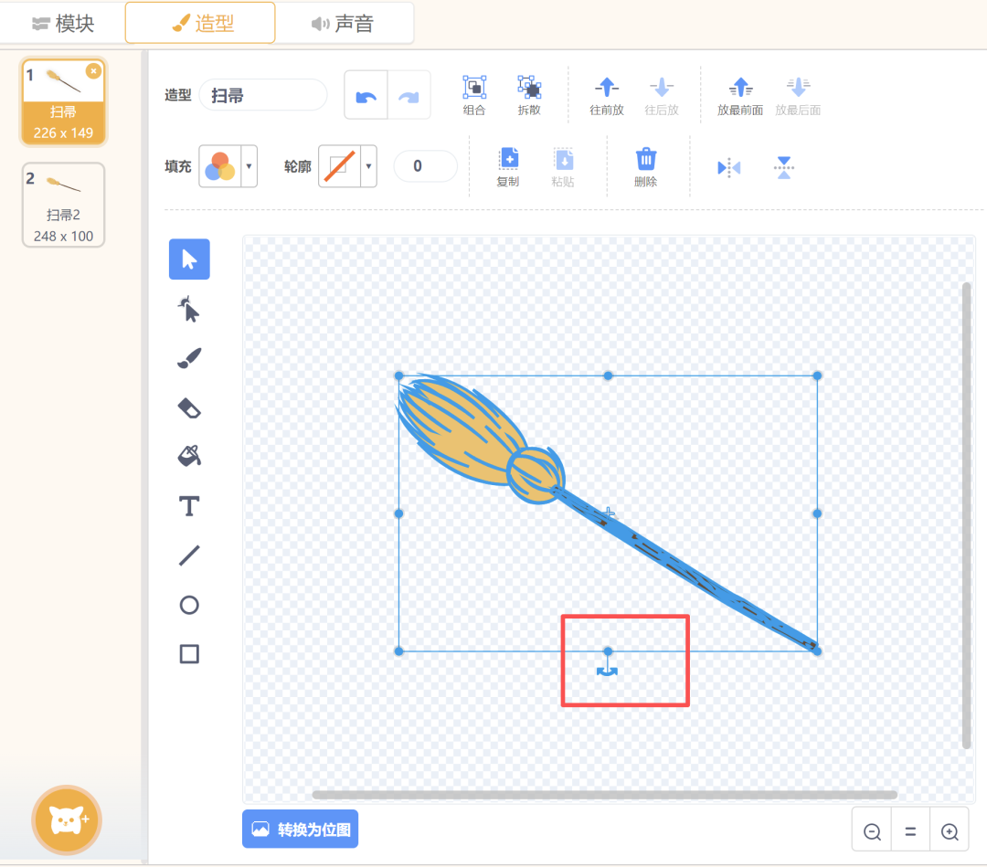This screenshot has width=987, height=867.
Task: Select the 扫帚2 costume thumbnail
Action: pos(63,205)
